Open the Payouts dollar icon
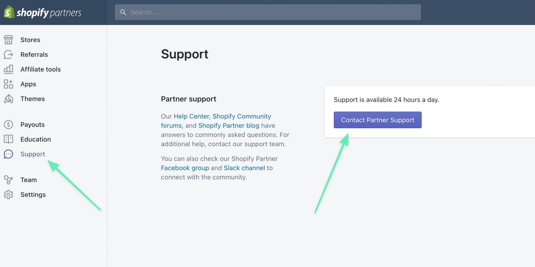 tap(8, 125)
